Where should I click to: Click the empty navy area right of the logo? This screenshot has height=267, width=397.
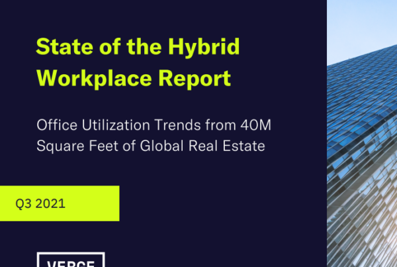click(x=212, y=255)
